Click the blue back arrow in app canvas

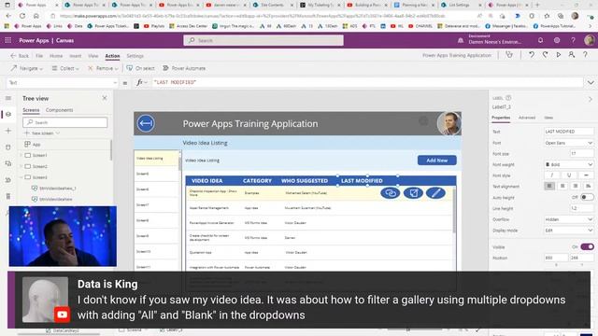tap(146, 123)
